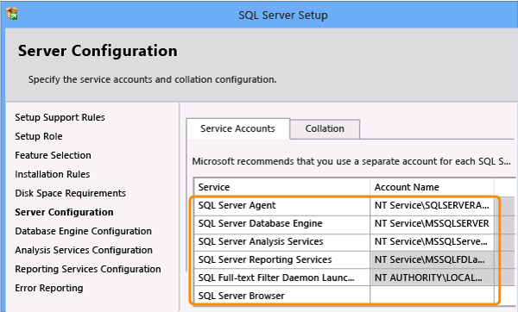Go to Analysis Services Configuration step
The height and width of the screenshot is (312, 518).
click(x=84, y=250)
